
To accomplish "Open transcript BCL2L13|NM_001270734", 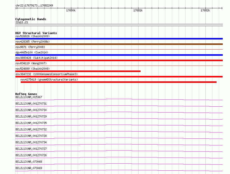I will pos(31,142).
